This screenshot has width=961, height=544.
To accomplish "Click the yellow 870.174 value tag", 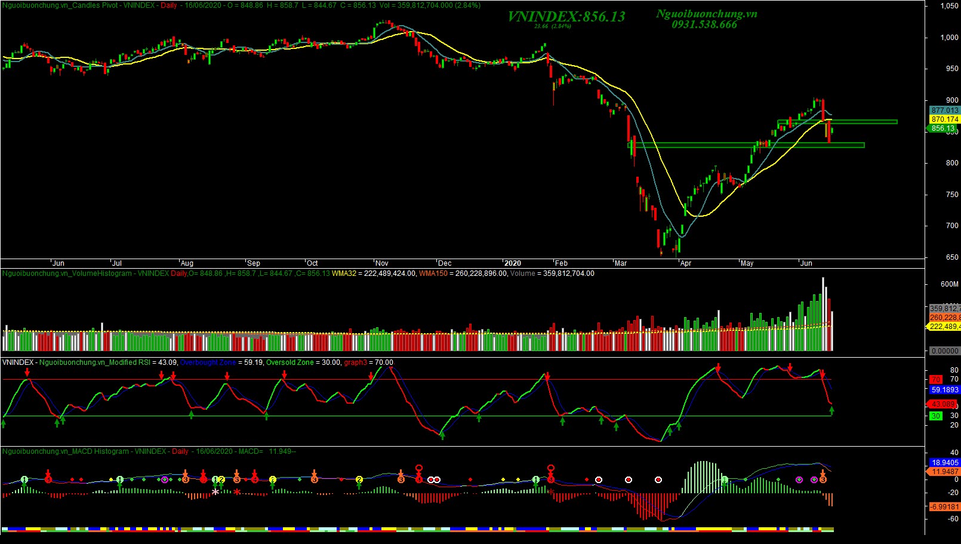I will 945,119.
